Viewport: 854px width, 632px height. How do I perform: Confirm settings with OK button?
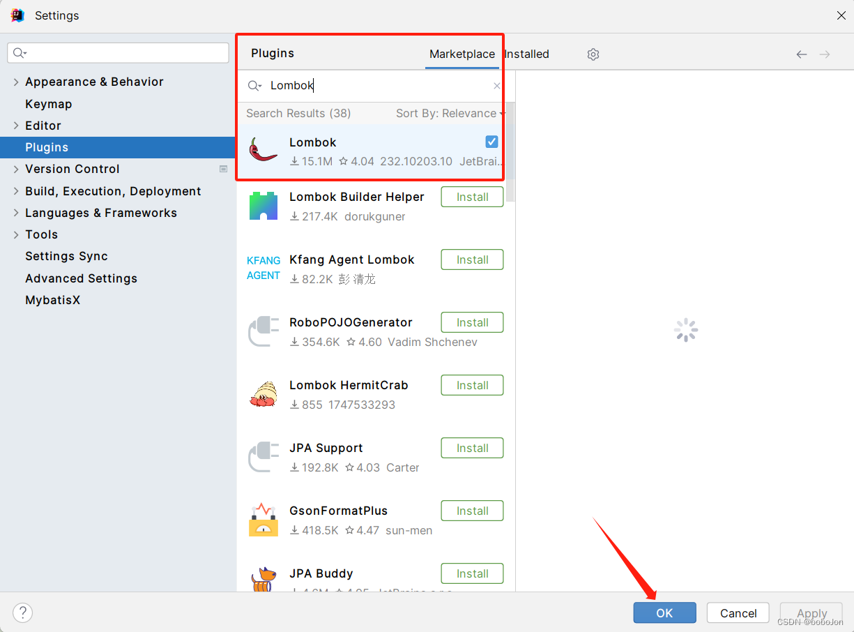tap(664, 613)
